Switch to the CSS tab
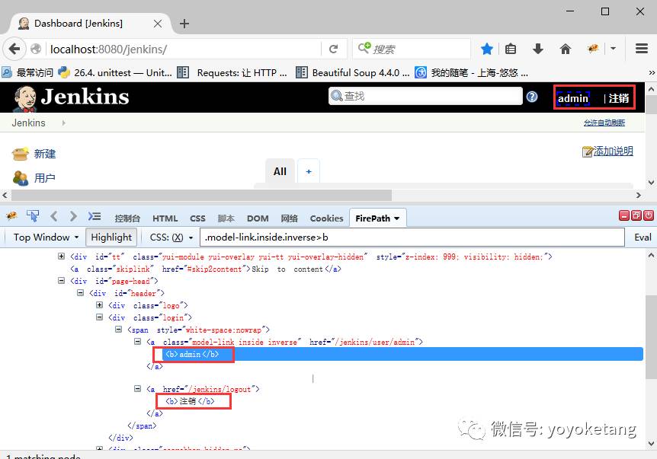The width and height of the screenshot is (657, 459). [197, 218]
